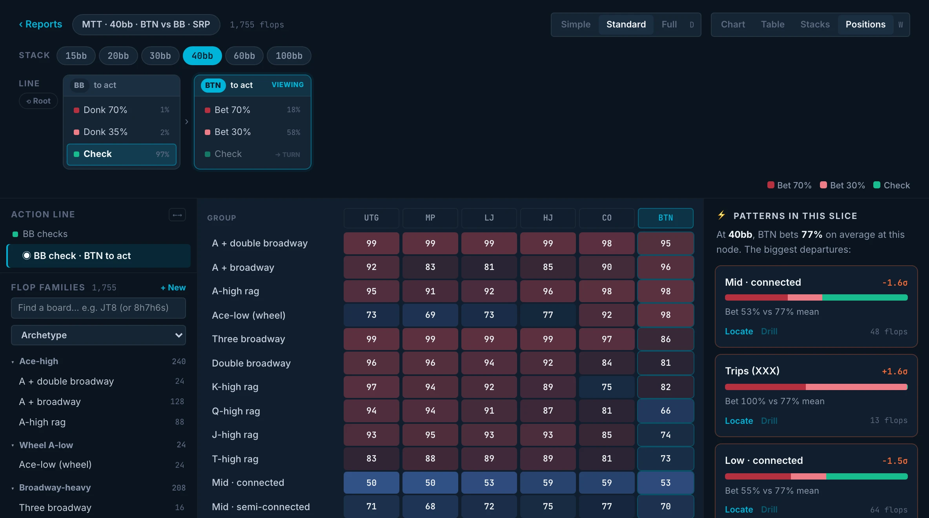This screenshot has height=518, width=929.
Task: Click the Root reset line button
Action: coord(38,101)
